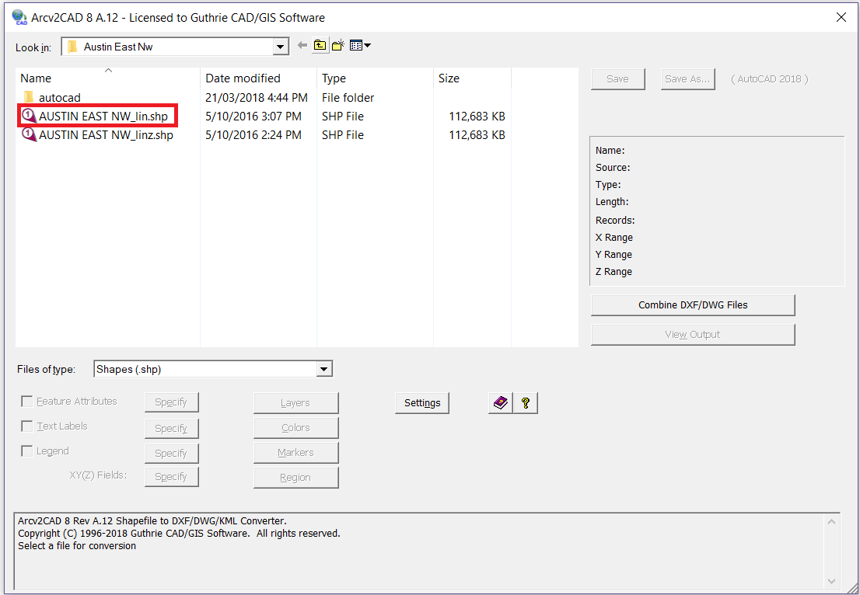Image resolution: width=860 pixels, height=595 pixels.
Task: Check the Legend checkbox
Action: click(26, 451)
